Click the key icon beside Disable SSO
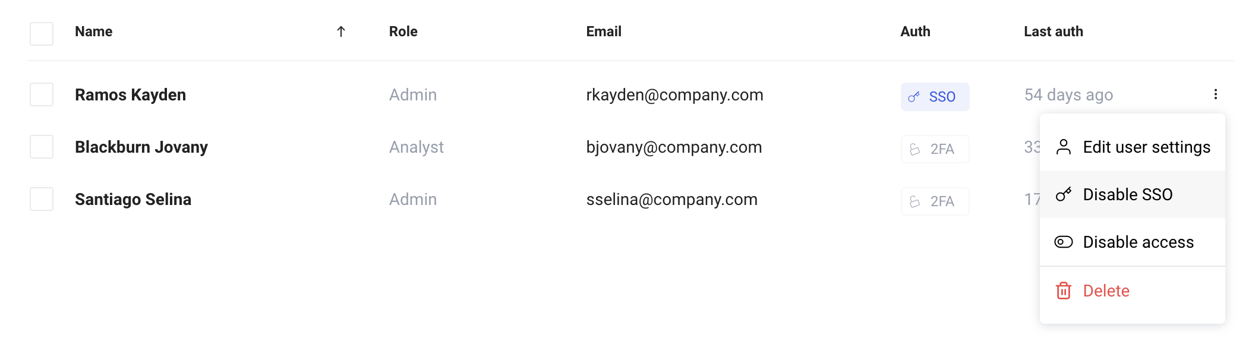Viewport: 1252px width, 344px height. coord(1064,194)
